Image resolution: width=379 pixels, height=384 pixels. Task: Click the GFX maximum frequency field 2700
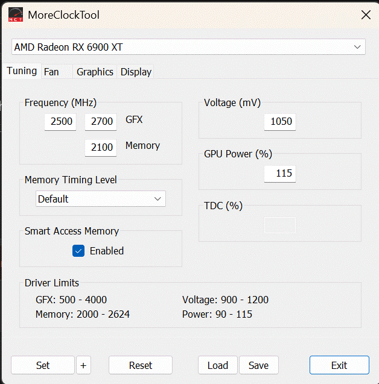[x=101, y=122]
